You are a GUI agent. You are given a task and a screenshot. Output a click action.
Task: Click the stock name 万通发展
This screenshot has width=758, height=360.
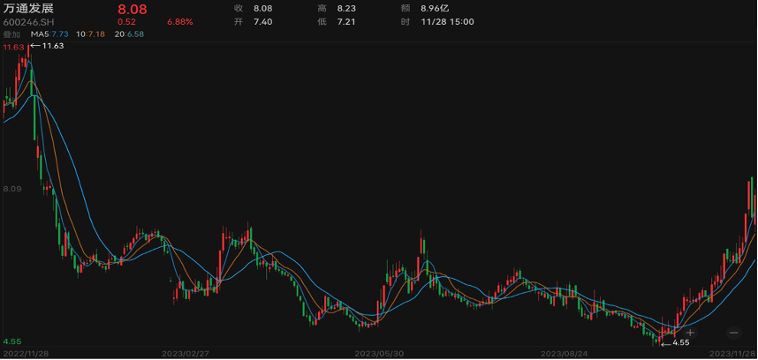click(x=28, y=9)
